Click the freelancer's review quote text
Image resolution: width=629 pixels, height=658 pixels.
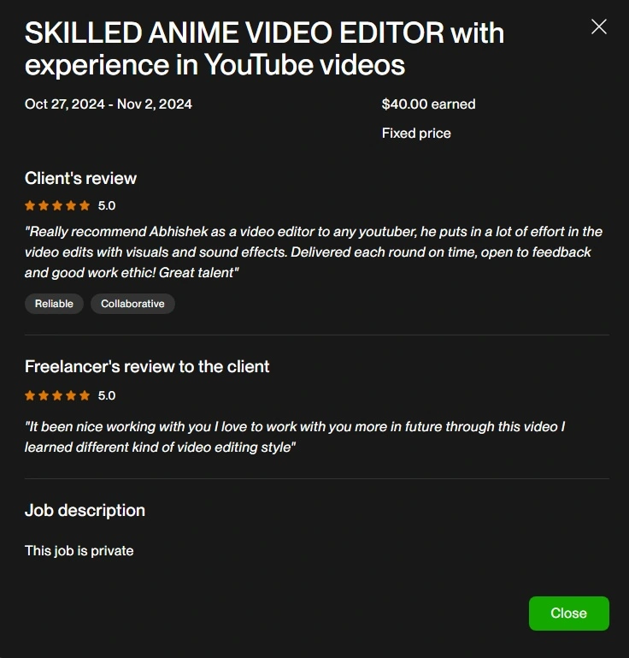pyautogui.click(x=295, y=437)
